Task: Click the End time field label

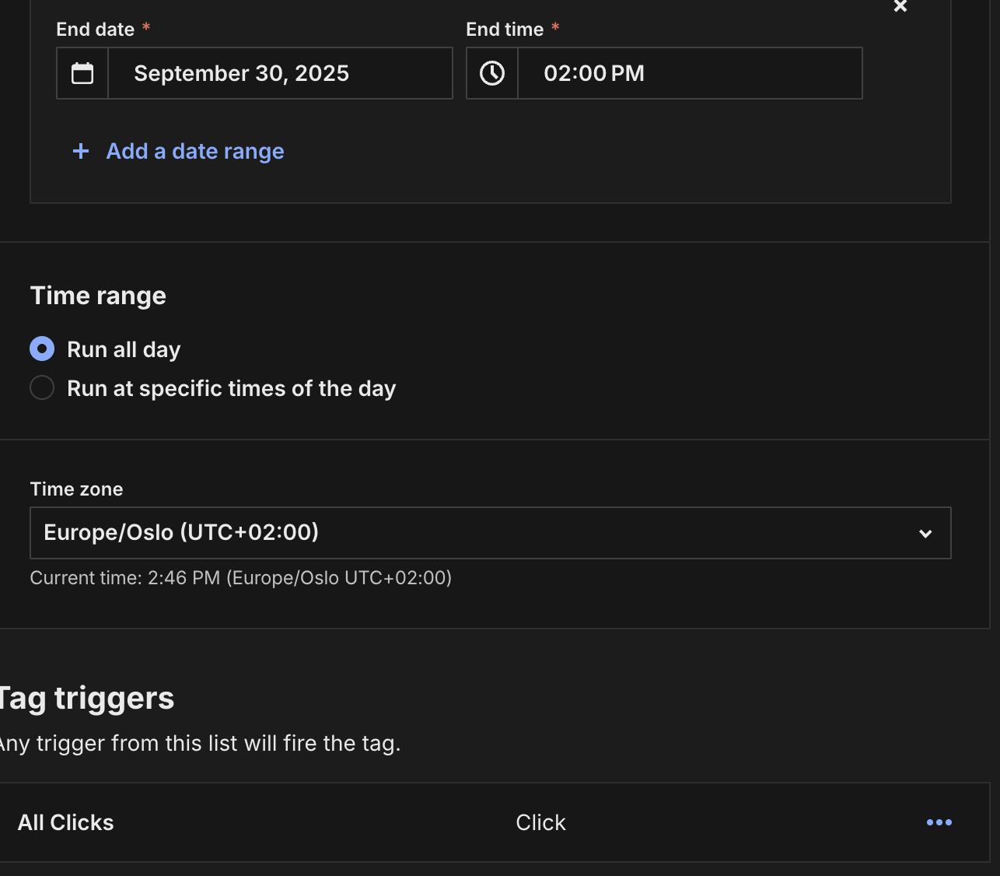Action: 505,30
